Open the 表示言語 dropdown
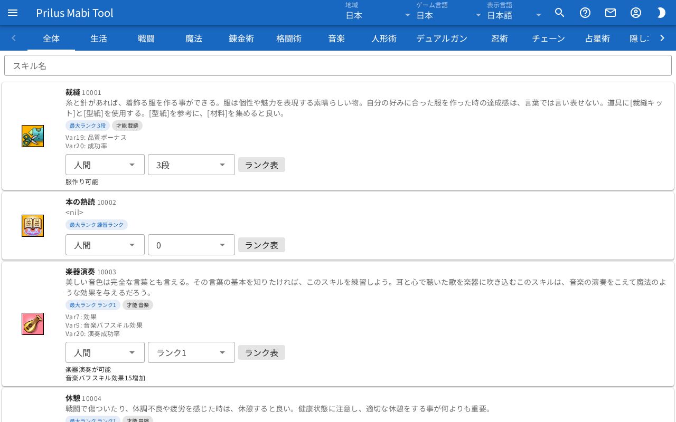Image resolution: width=676 pixels, height=422 pixels. click(514, 13)
